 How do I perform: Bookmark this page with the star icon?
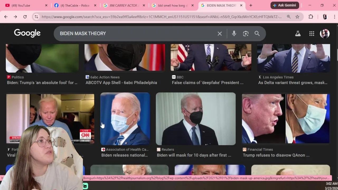(297, 17)
